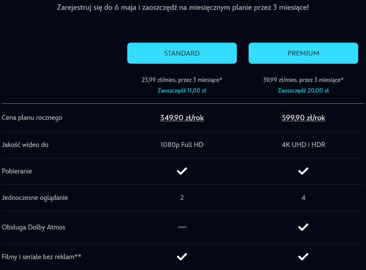Click the Premium 'Zaoszczędź 20,00 zł' text
The height and width of the screenshot is (270, 366).
[x=303, y=91]
